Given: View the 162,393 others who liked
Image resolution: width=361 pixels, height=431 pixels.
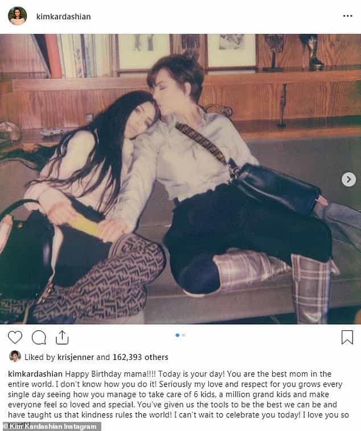Looking at the screenshot, I should click(140, 357).
